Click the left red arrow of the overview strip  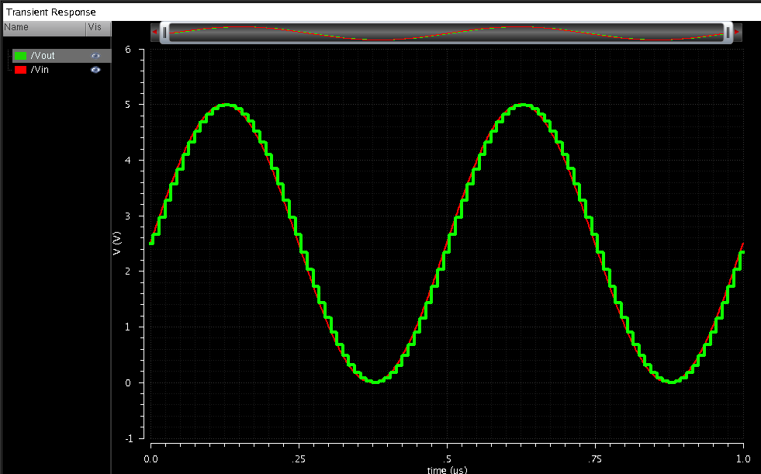click(155, 32)
